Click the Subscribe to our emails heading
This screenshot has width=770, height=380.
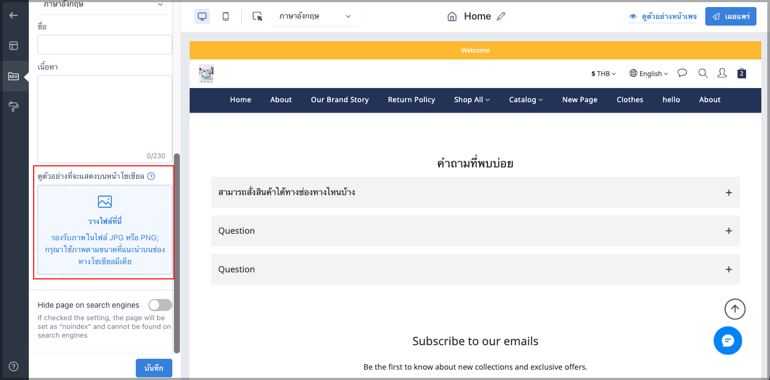[x=475, y=341]
